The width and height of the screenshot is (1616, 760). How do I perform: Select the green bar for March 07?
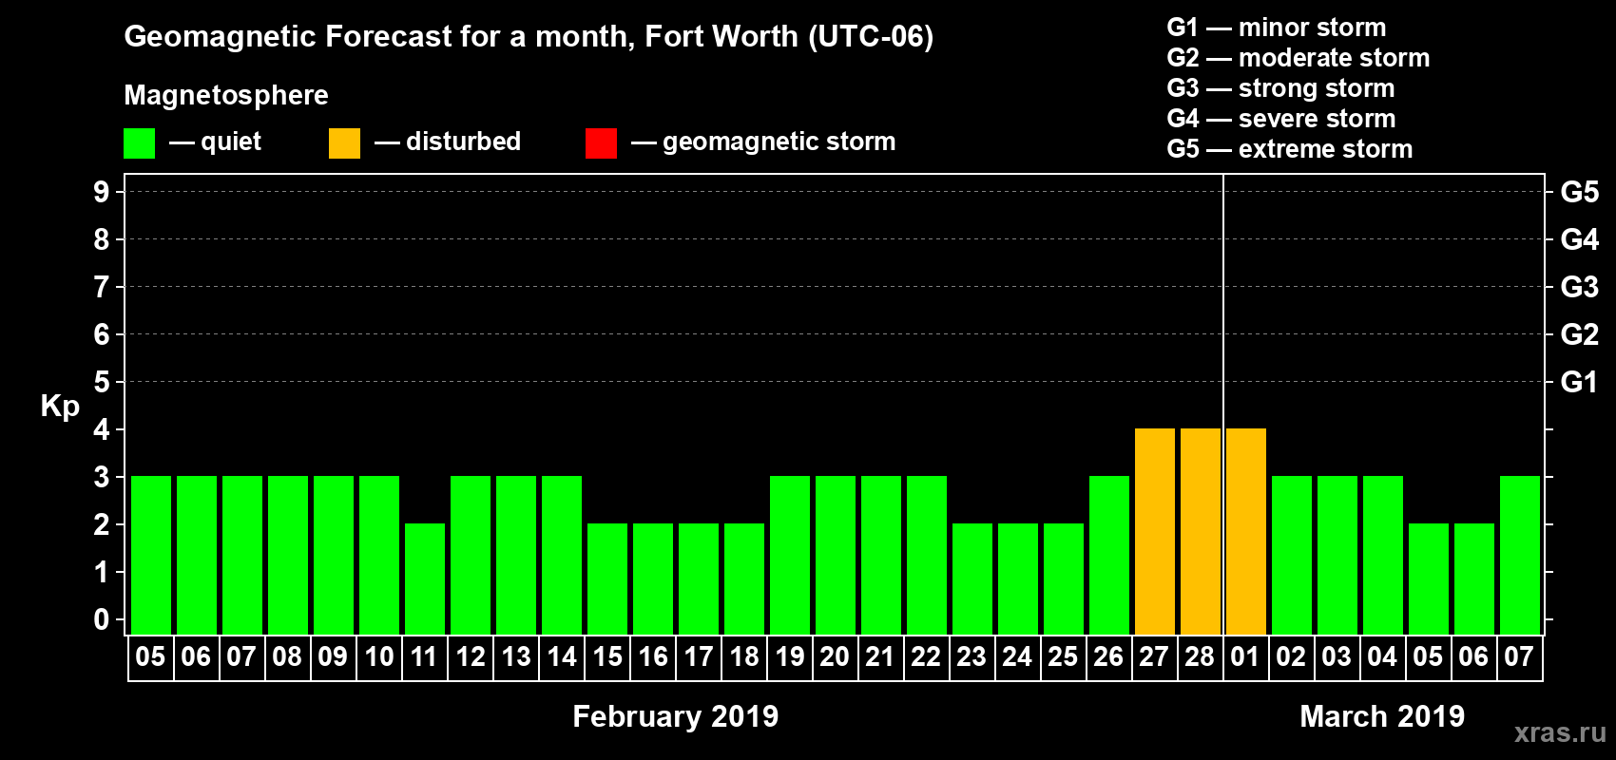click(x=1520, y=556)
